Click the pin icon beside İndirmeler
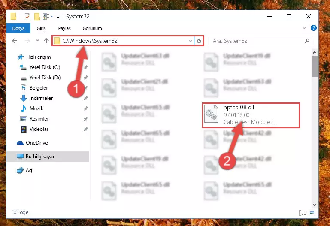330x226 pixels. tap(86, 98)
